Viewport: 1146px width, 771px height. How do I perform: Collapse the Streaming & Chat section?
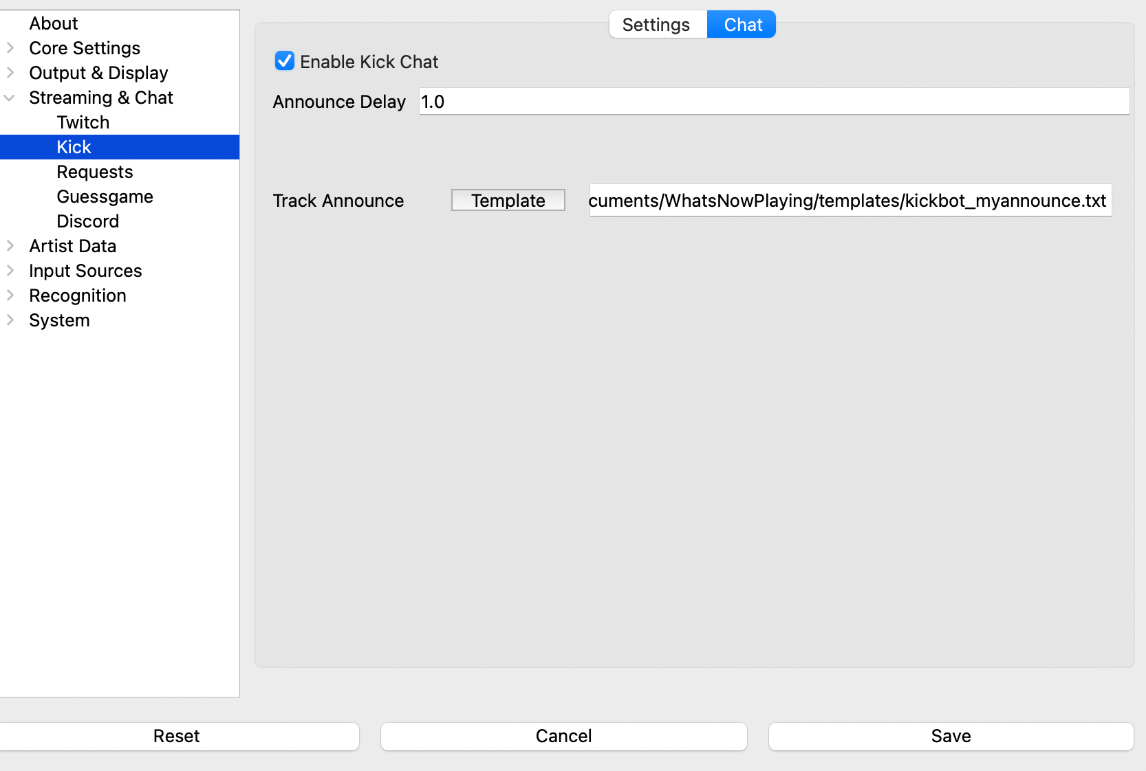pyautogui.click(x=10, y=97)
